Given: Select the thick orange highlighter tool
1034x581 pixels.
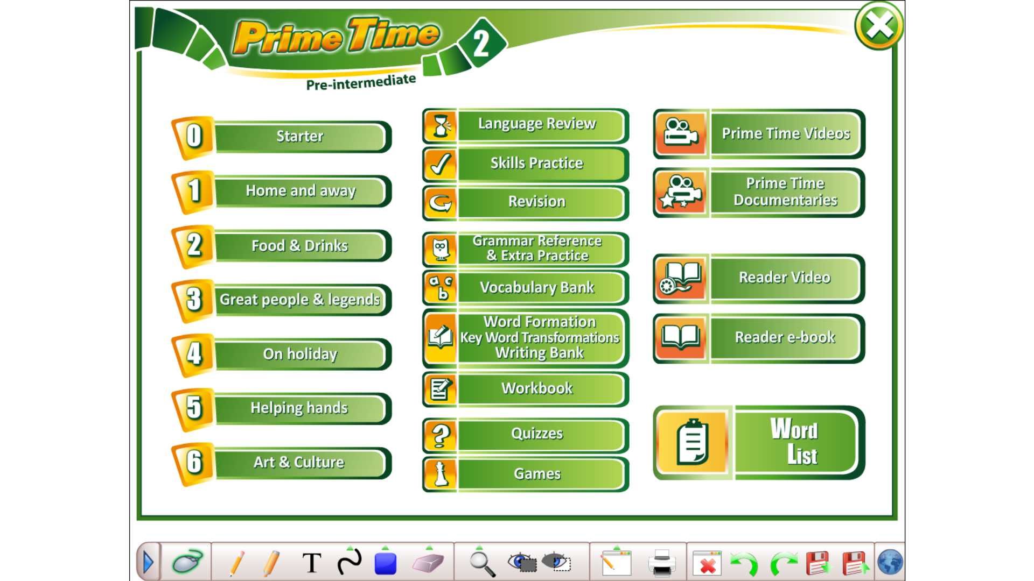Looking at the screenshot, I should click(271, 563).
